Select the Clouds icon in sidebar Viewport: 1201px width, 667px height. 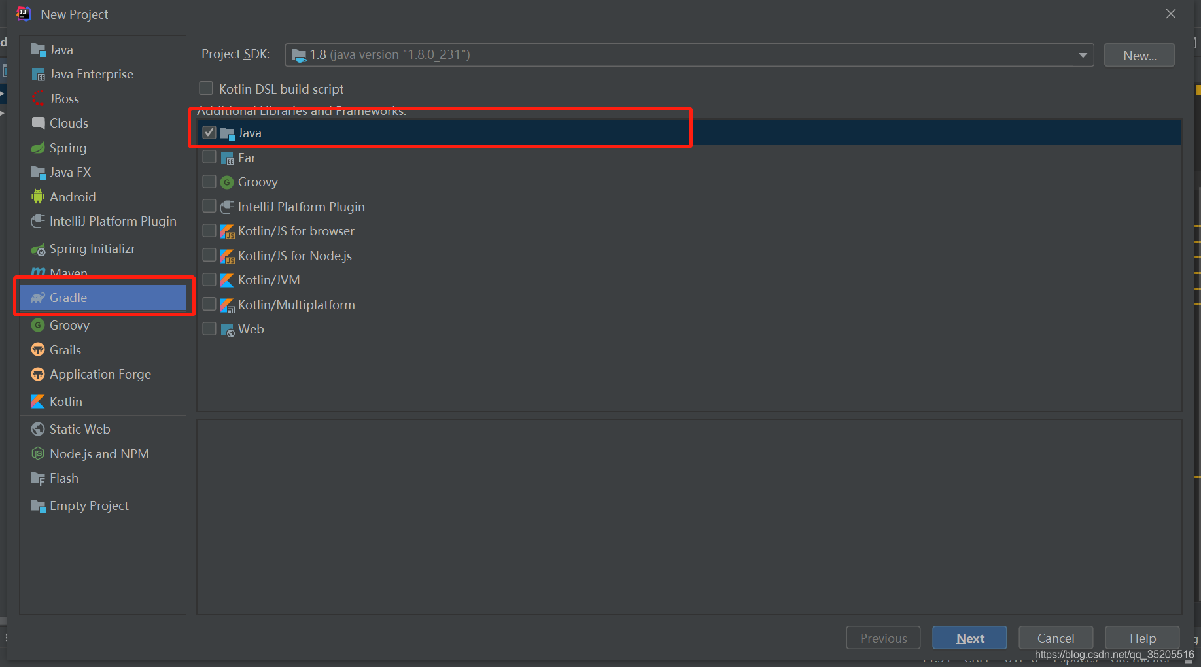tap(38, 123)
